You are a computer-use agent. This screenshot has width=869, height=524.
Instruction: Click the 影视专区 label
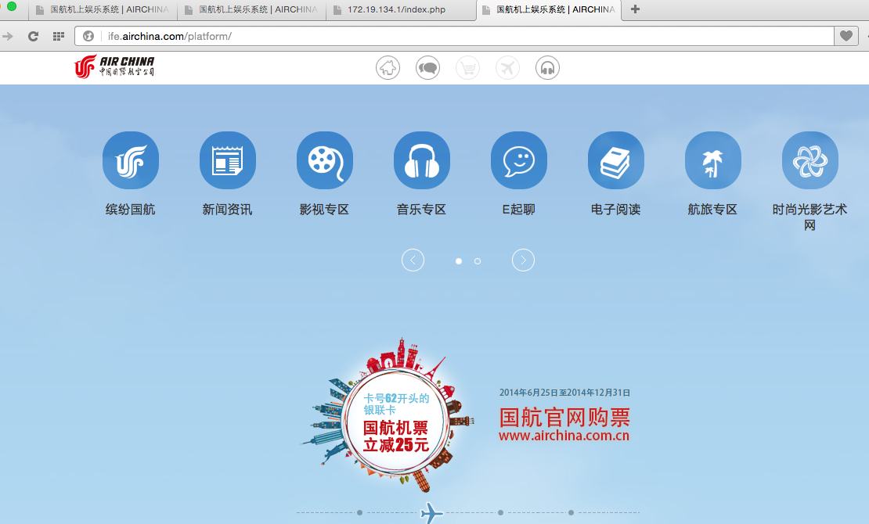pos(324,210)
